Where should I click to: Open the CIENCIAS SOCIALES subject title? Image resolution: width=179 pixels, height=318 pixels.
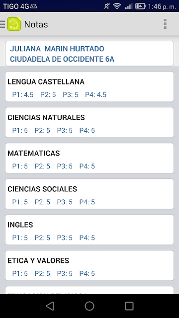pyautogui.click(x=42, y=189)
